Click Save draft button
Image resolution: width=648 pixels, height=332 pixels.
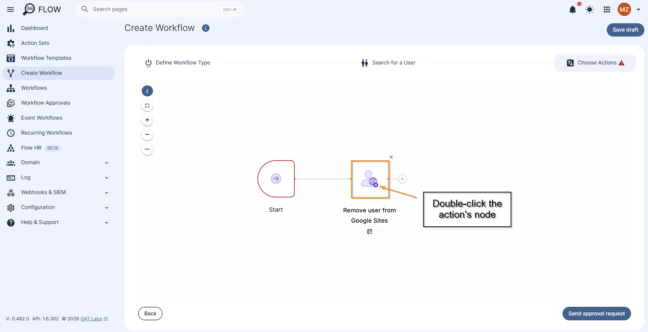tap(625, 30)
